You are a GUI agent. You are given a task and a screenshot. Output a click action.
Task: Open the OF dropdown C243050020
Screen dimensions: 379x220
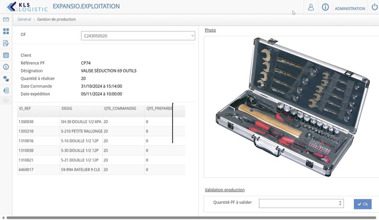click(x=138, y=36)
